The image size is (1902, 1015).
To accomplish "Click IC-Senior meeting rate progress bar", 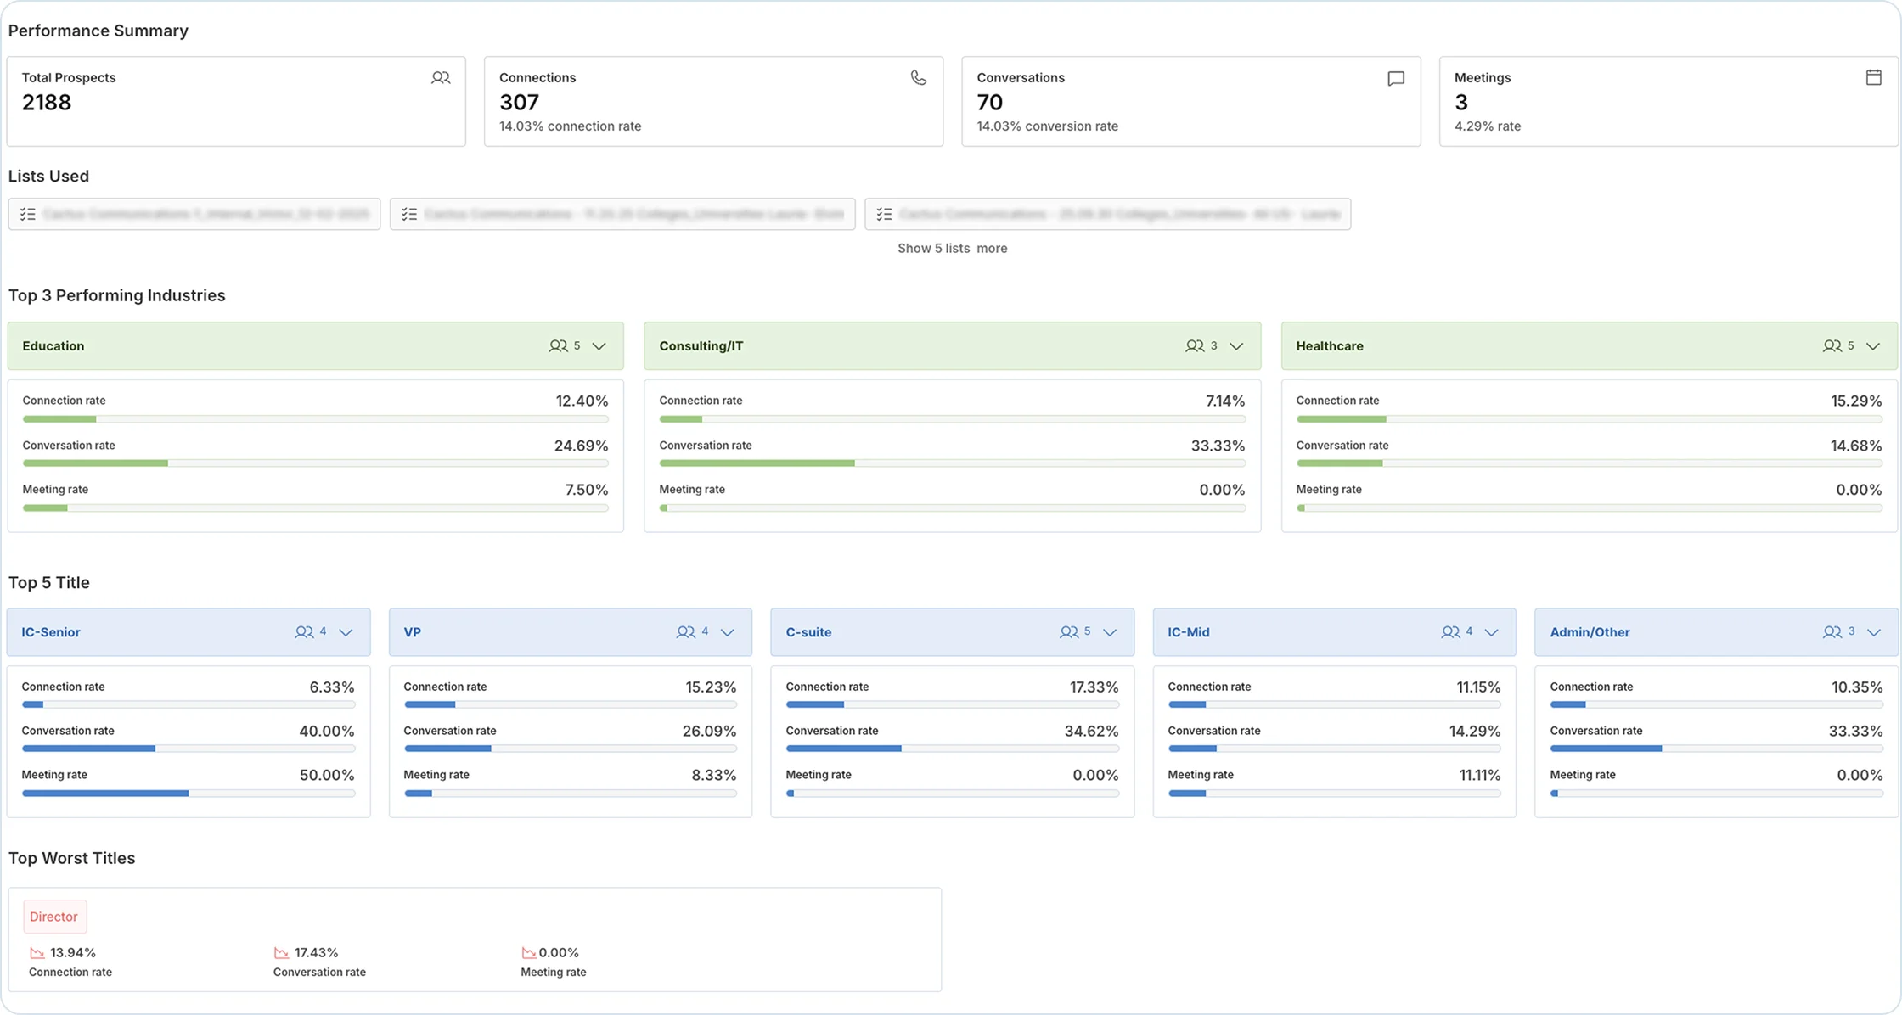I will [x=188, y=793].
